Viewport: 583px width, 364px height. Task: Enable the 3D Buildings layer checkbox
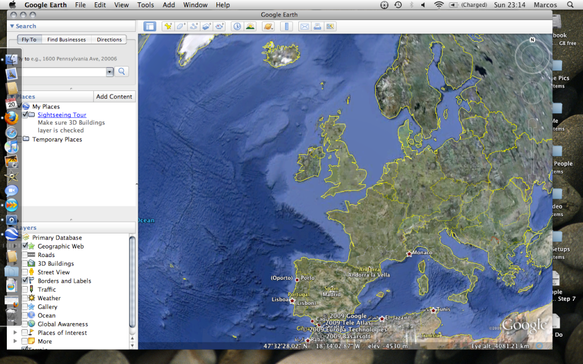click(x=24, y=264)
